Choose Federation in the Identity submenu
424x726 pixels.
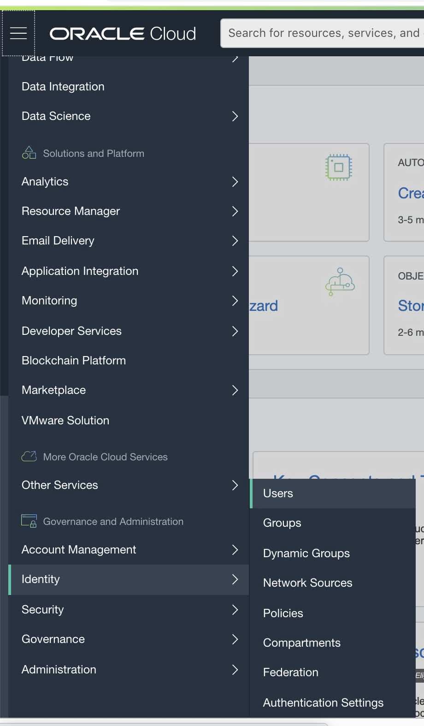point(291,672)
